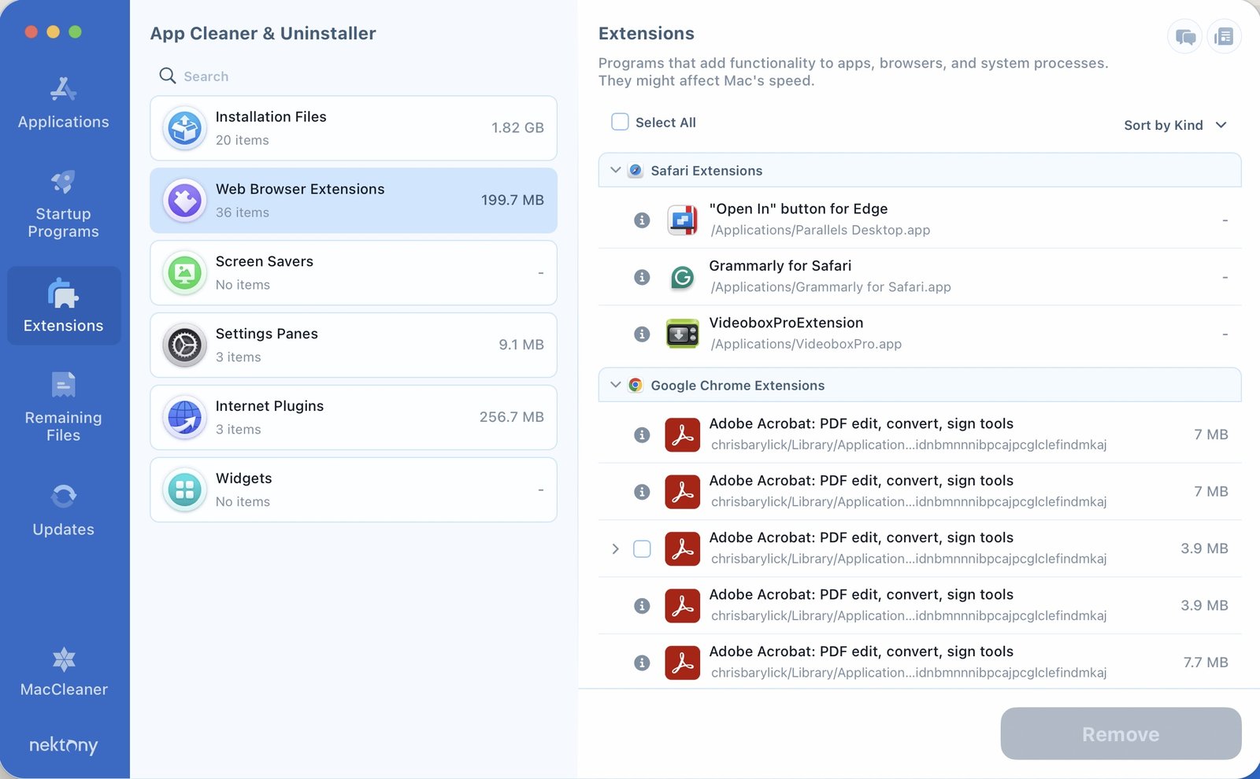The width and height of the screenshot is (1260, 779).
Task: Expand the hovered Adobe Acrobat row
Action: pyautogui.click(x=616, y=549)
